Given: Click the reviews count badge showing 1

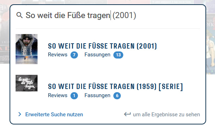Looking at the screenshot, I should 74,96.
